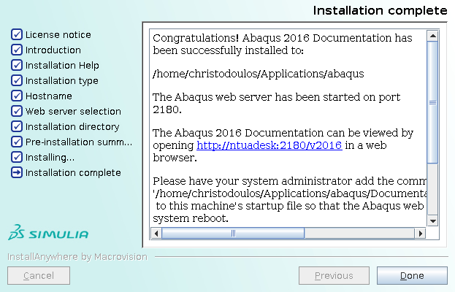Click the Installation type checkmark icon
This screenshot has width=455, height=292.
click(x=17, y=80)
